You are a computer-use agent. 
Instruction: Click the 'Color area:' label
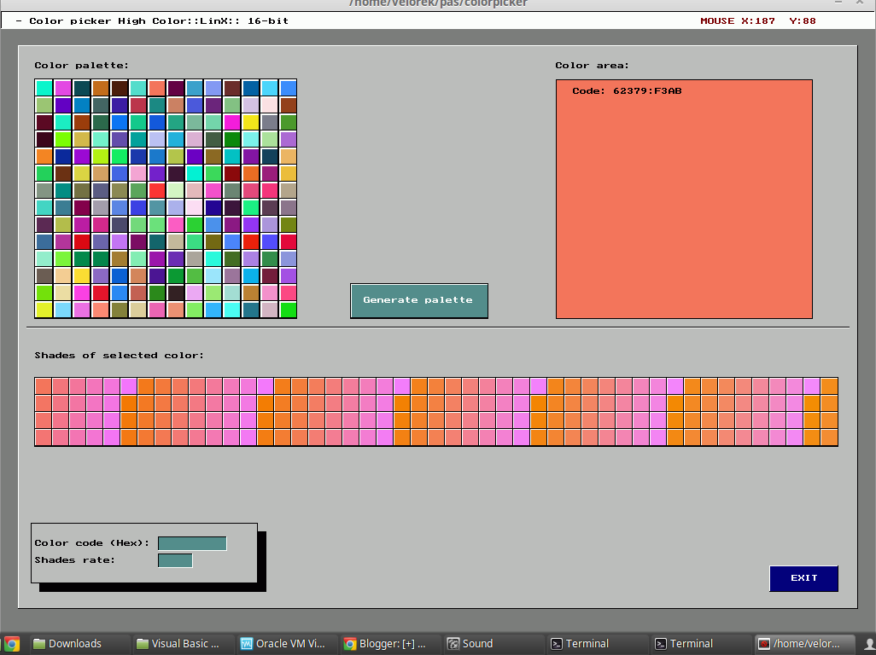point(593,66)
